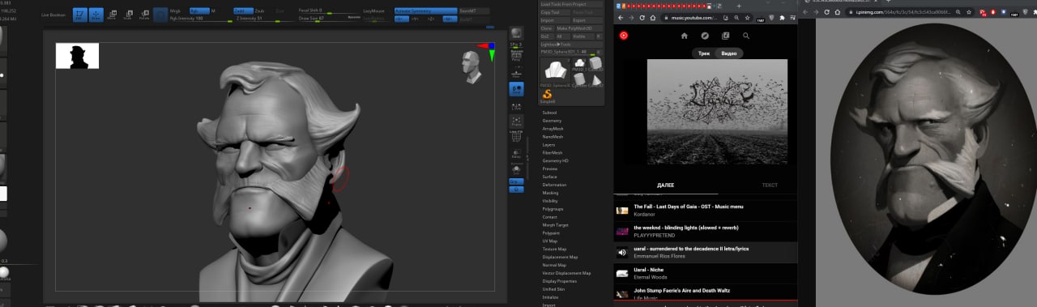Bookmark page with star icon in YouTube Music window
The image size is (1037, 307).
tap(747, 18)
